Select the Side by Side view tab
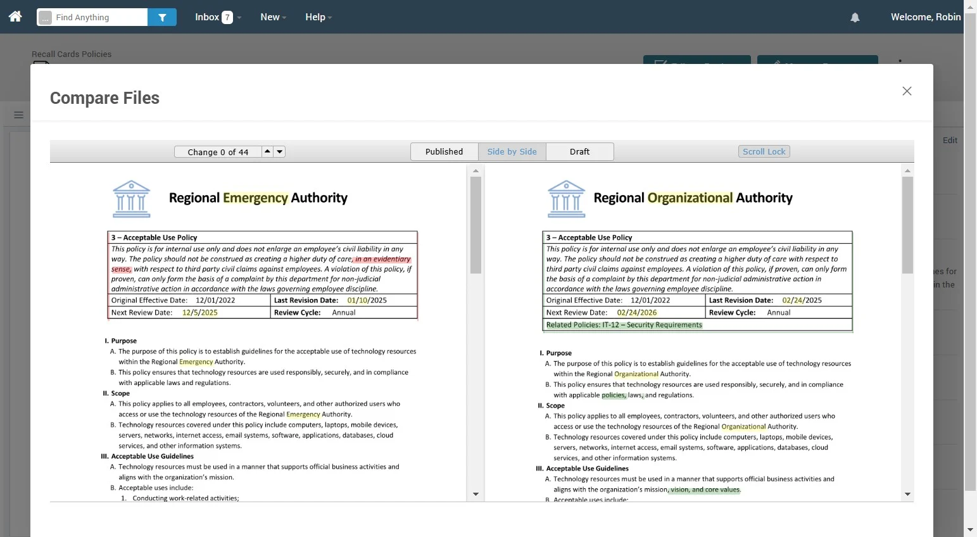977x537 pixels. click(x=512, y=151)
